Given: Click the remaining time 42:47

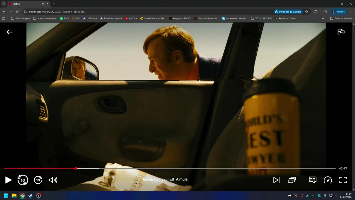Looking at the screenshot, I should (x=343, y=168).
